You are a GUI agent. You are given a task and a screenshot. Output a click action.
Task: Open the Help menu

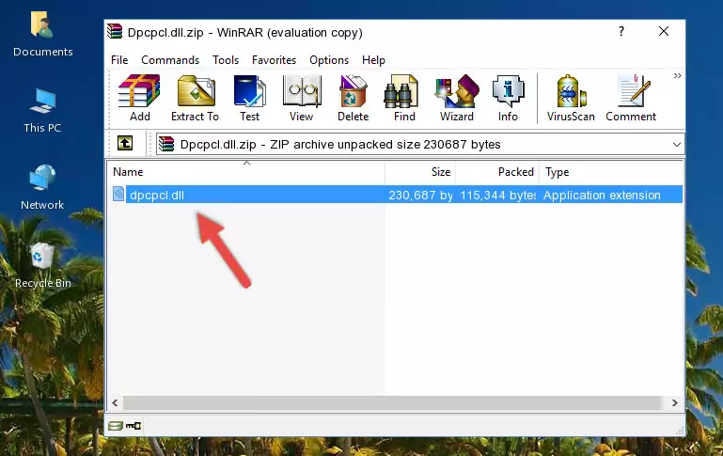point(373,60)
